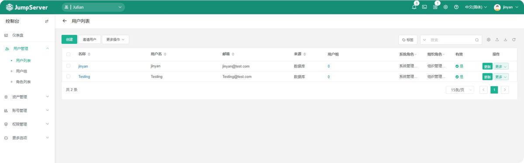524x163 pixels.
Task: Open the 中文(简体) language dropdown
Action: point(476,7)
